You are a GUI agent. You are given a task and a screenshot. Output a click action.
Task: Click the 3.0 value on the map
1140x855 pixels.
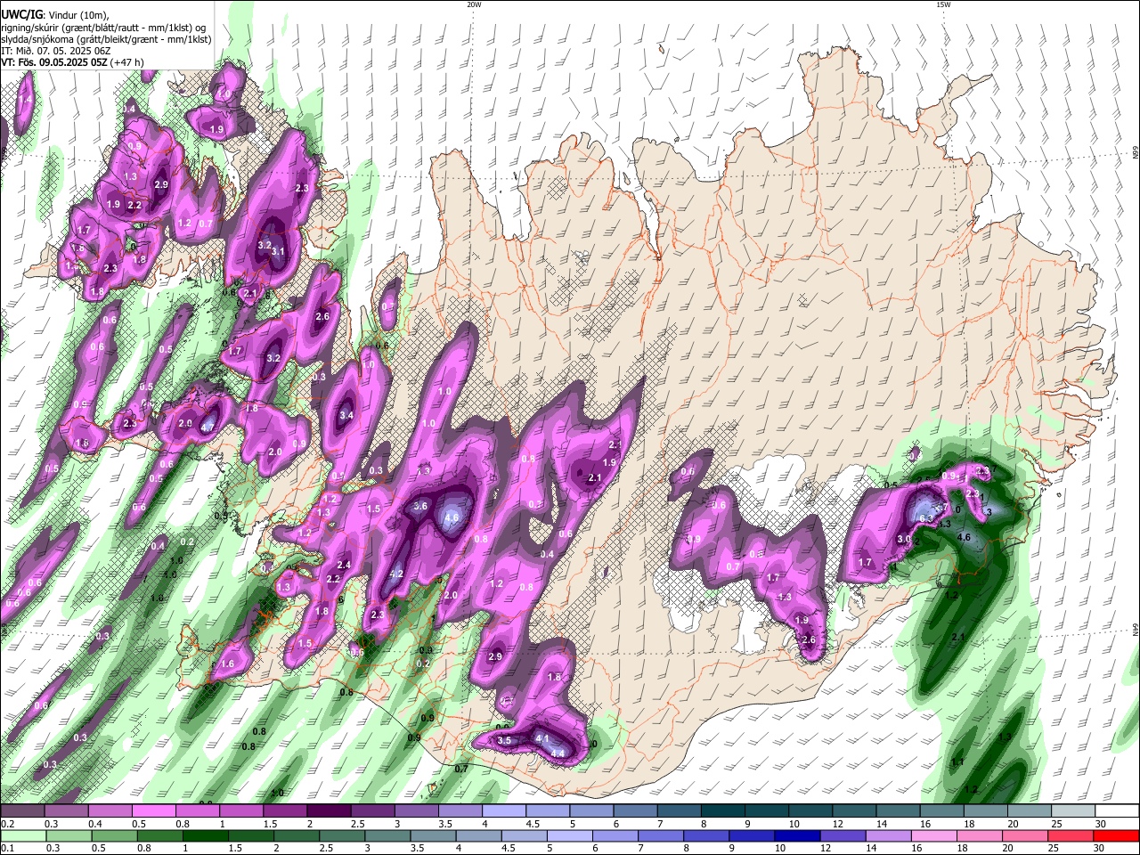click(x=903, y=540)
